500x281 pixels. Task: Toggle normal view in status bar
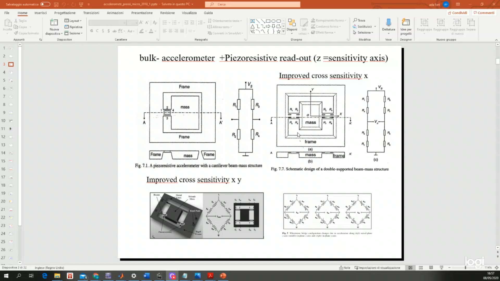[x=410, y=267]
